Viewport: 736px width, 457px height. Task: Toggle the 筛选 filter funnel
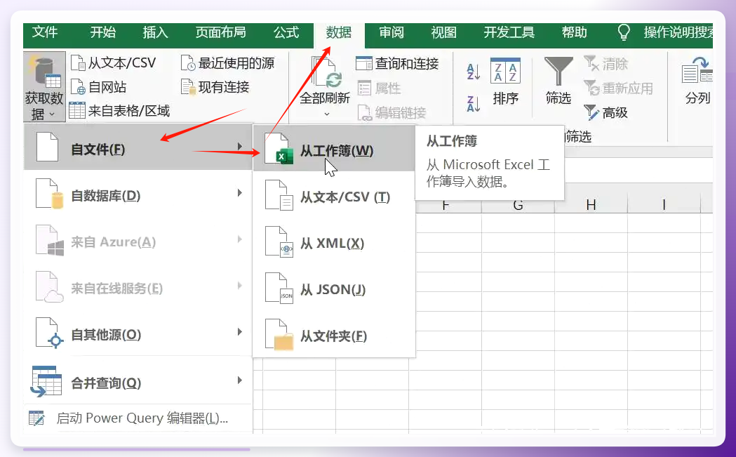[558, 81]
